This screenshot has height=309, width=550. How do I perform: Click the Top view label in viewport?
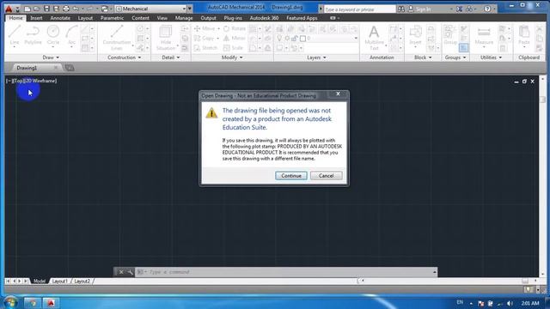(18, 81)
